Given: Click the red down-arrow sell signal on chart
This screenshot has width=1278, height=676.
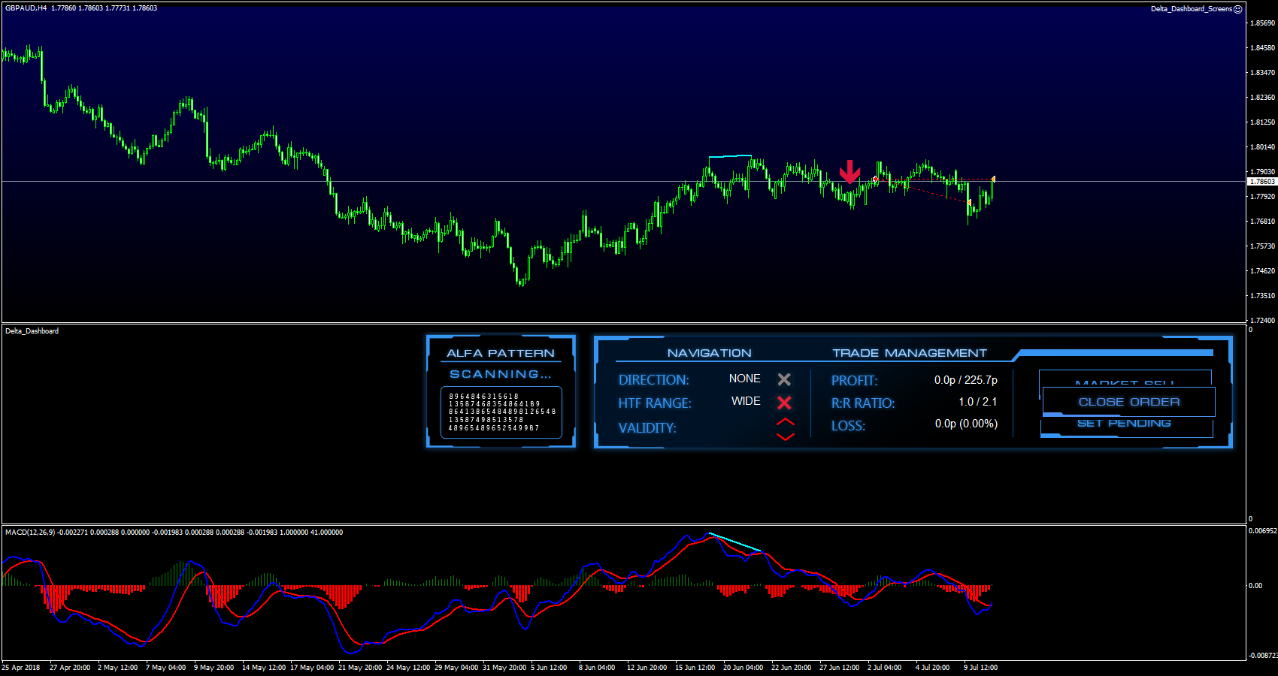Looking at the screenshot, I should [849, 172].
